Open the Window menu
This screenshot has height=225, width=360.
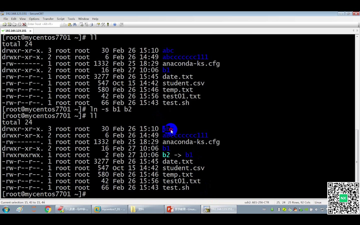(83, 19)
